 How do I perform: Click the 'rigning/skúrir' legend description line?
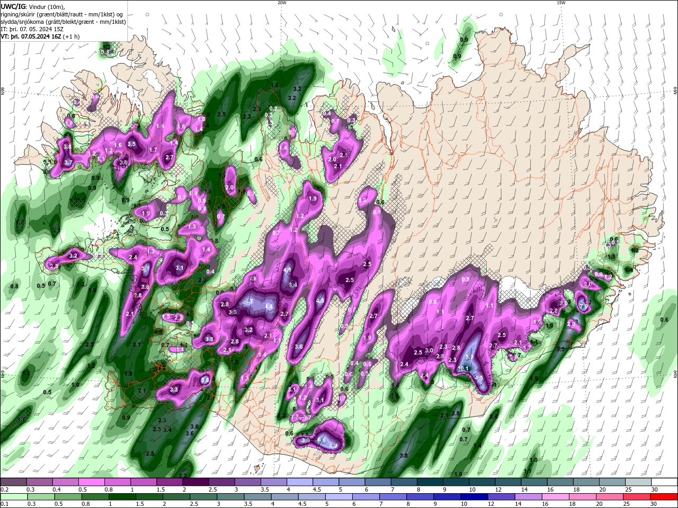coord(63,14)
